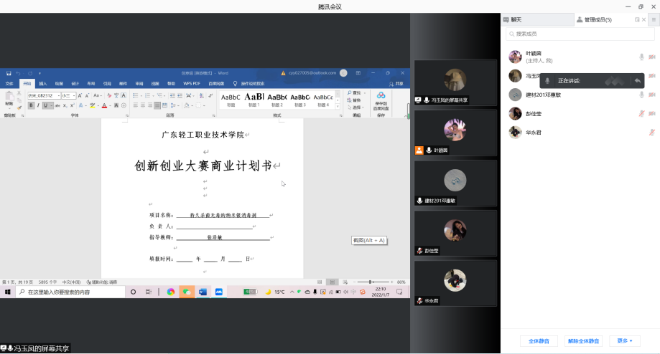Viewport: 660px width, 354px height.
Task: Open the 插入 ribbon tab in Word
Action: (43, 83)
